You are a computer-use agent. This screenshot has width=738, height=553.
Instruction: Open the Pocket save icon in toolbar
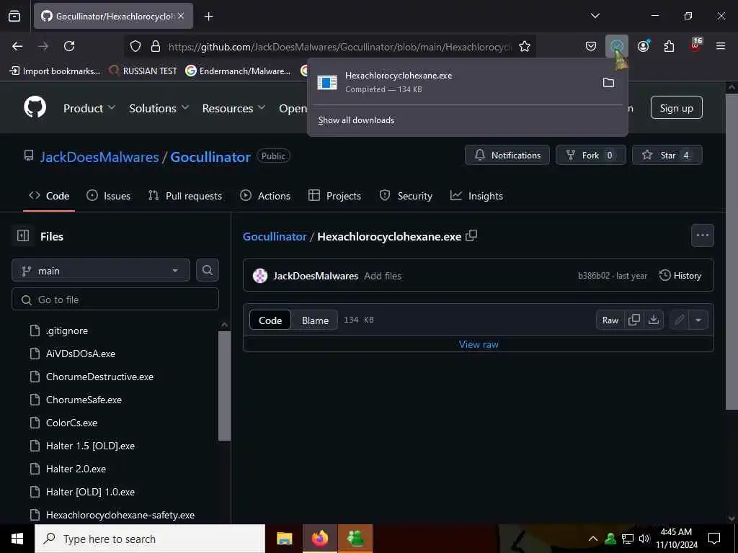tap(591, 46)
